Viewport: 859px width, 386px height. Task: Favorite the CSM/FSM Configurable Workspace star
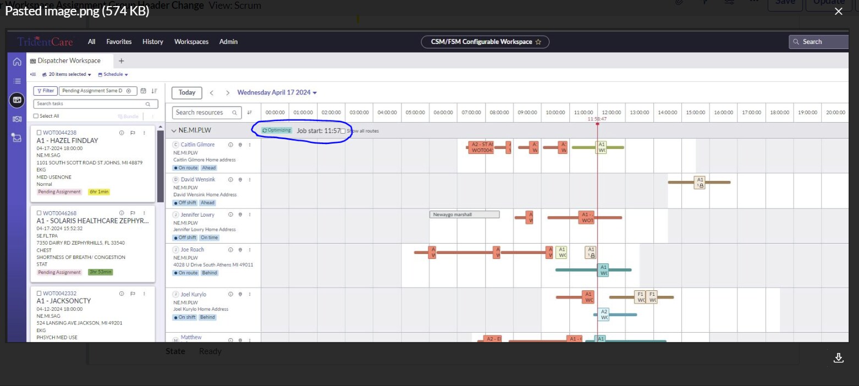pyautogui.click(x=538, y=42)
